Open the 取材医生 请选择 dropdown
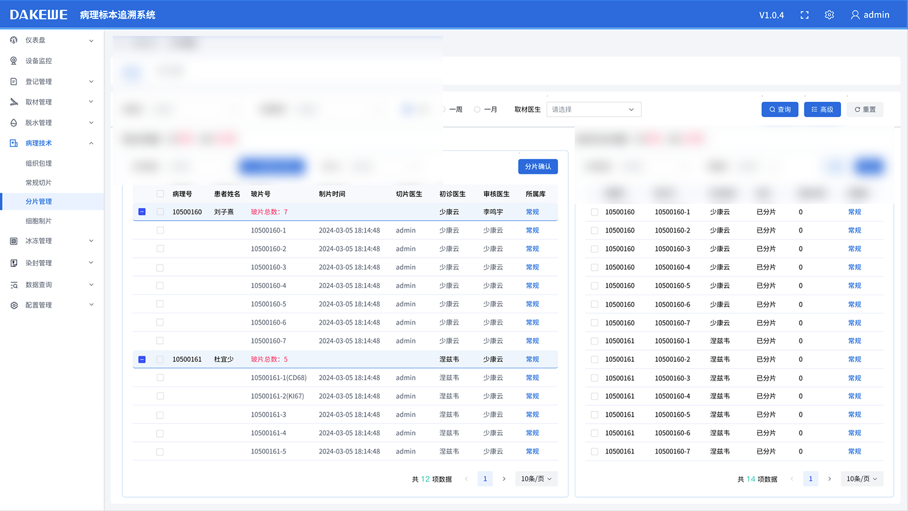This screenshot has width=908, height=511. pos(594,109)
